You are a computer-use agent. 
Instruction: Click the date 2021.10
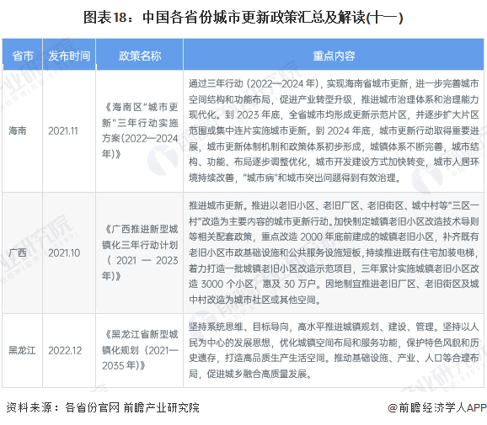(64, 252)
